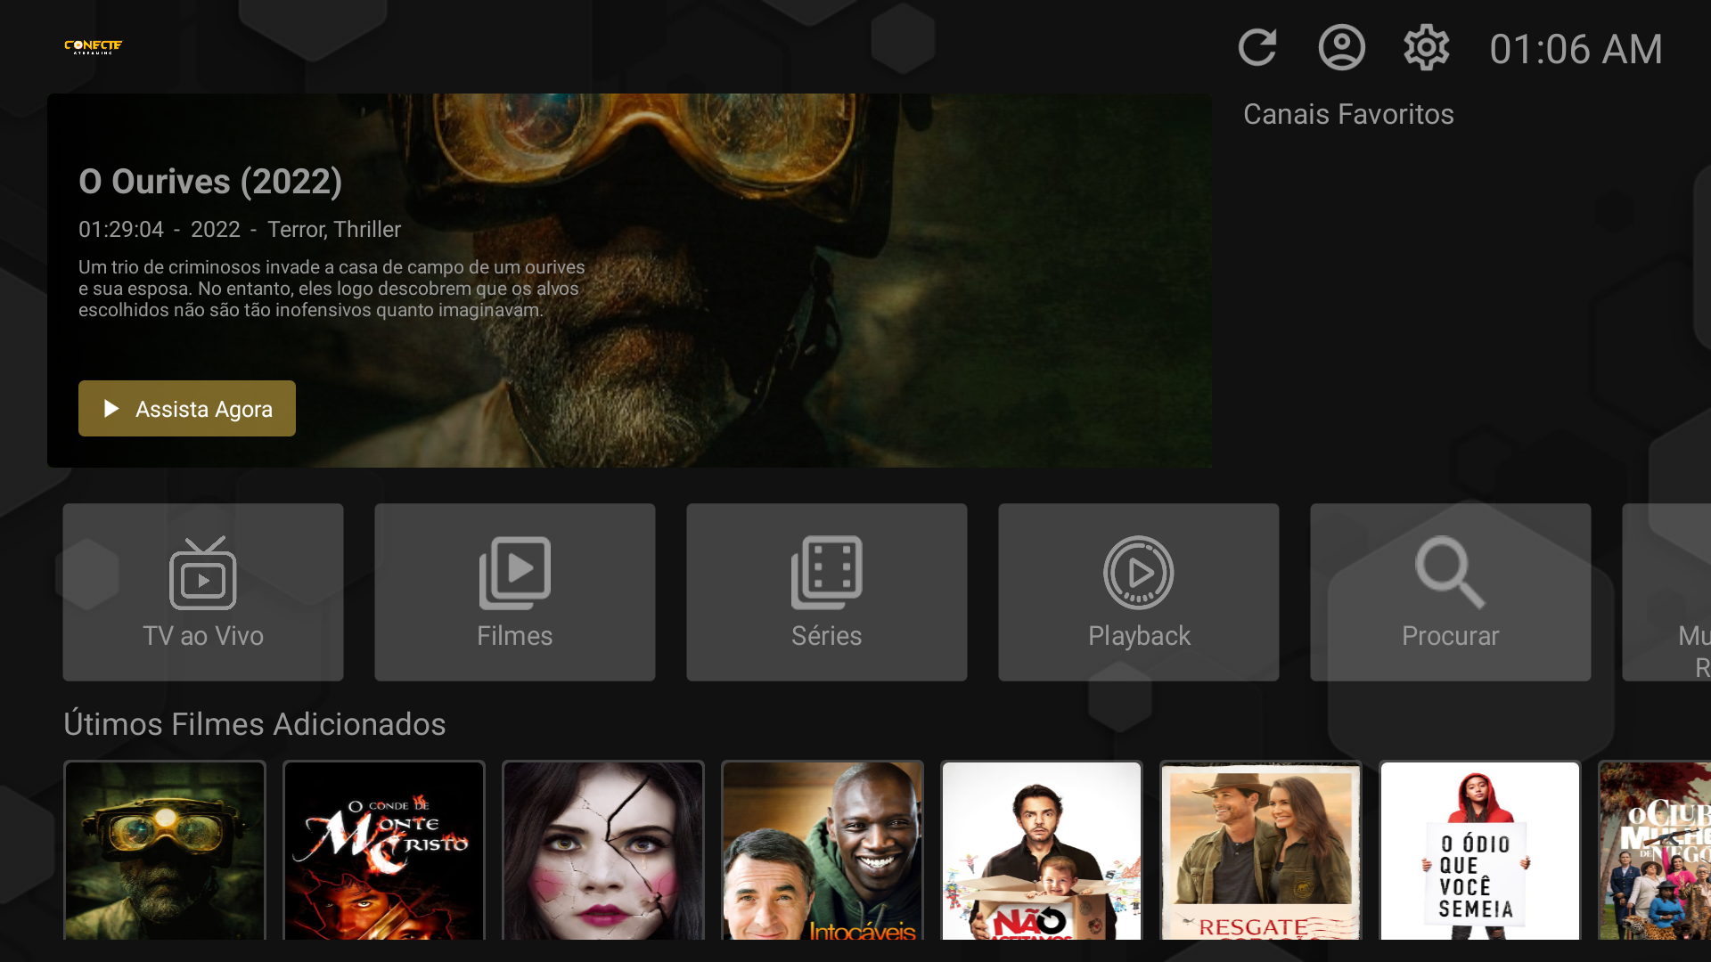This screenshot has height=962, width=1711.
Task: Open the TV ao Vivo tile
Action: coord(203,592)
